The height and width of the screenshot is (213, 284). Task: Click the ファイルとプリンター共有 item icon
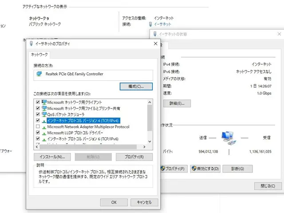(44, 108)
